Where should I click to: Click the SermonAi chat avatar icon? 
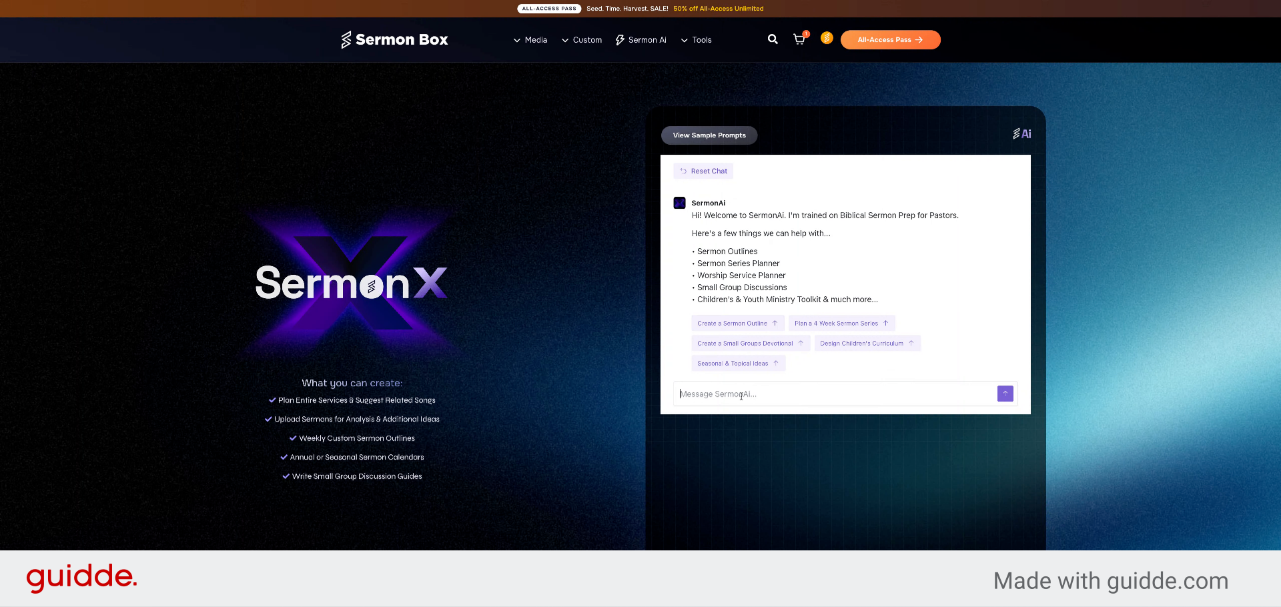679,203
